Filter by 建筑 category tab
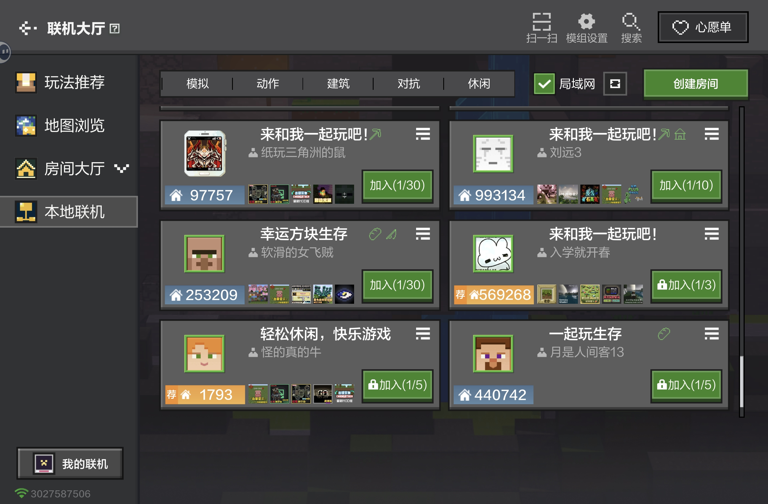The width and height of the screenshot is (768, 504). (338, 84)
